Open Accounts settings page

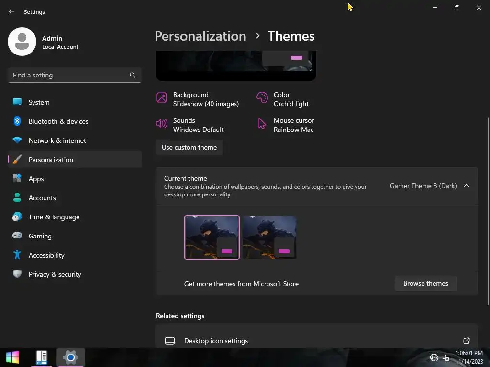click(x=75, y=197)
